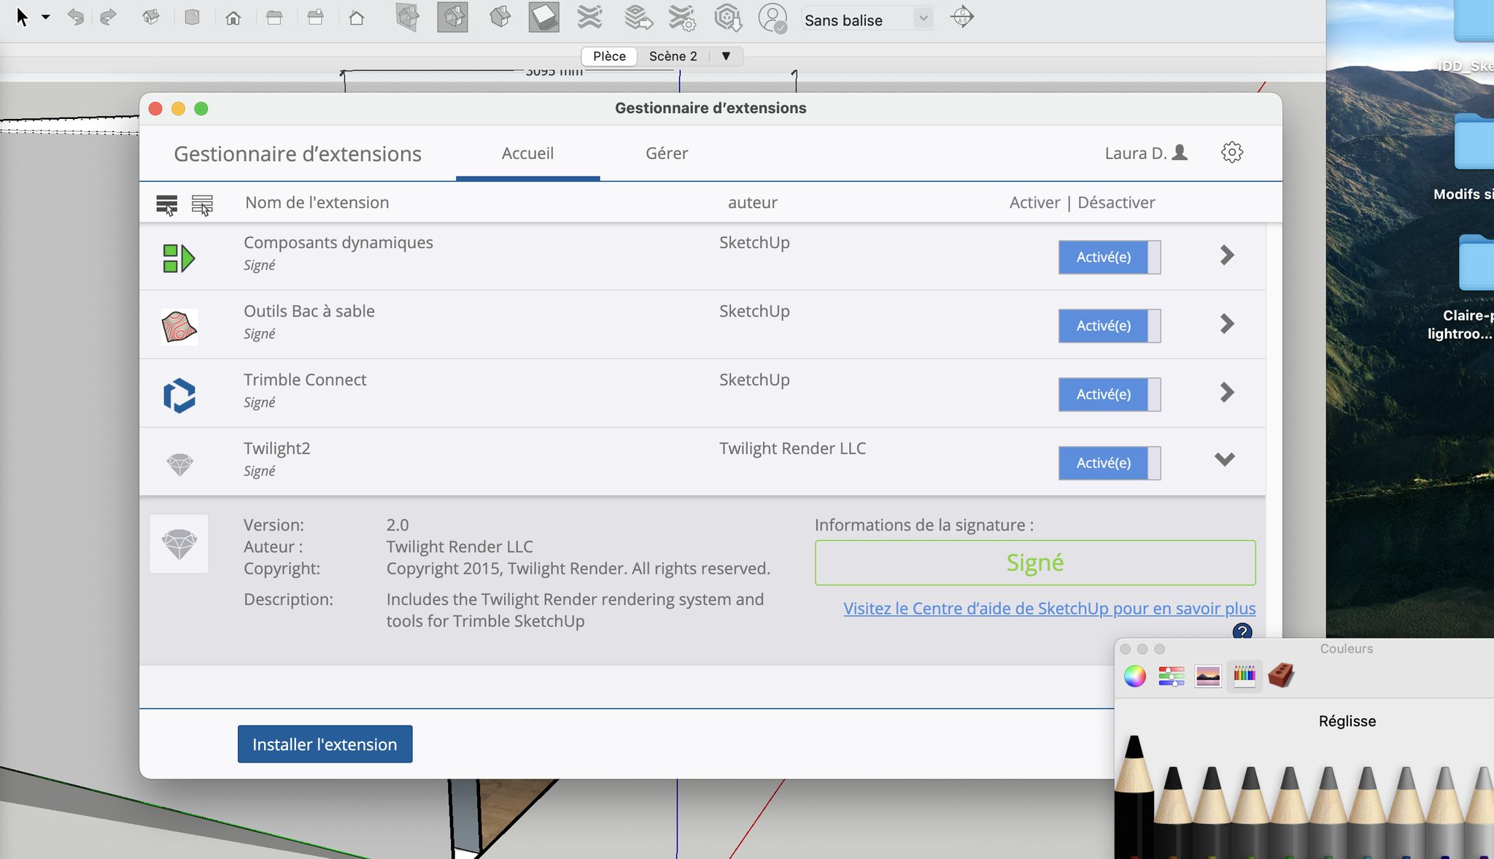Click the select-all extensions list icon
The width and height of the screenshot is (1494, 859).
point(166,205)
